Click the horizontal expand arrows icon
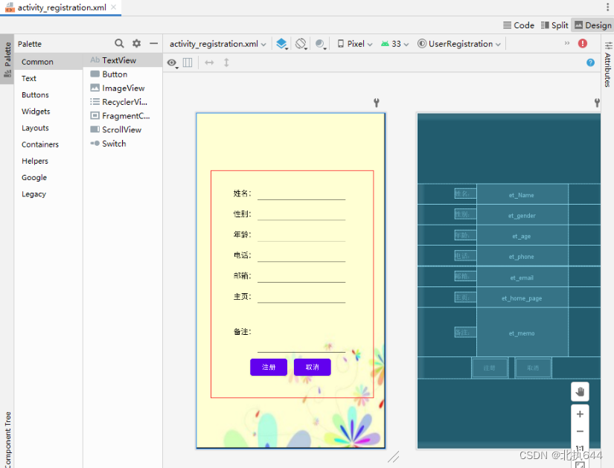Image resolution: width=614 pixels, height=468 pixels. (209, 62)
